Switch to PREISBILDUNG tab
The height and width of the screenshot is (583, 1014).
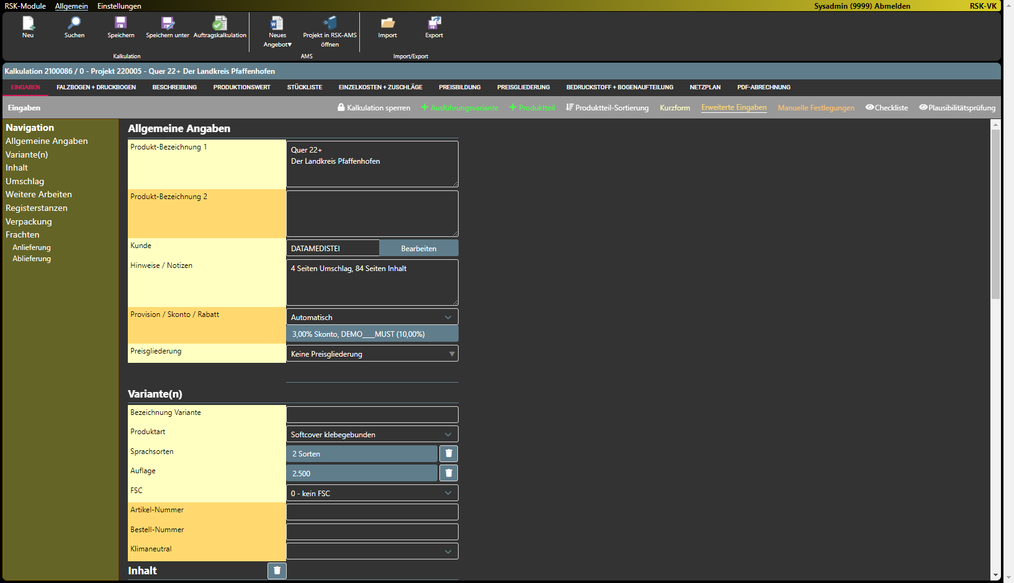coord(460,87)
